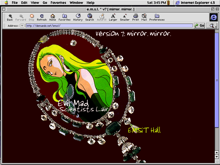This screenshot has width=220, height=165.
Task: Open the magnifier search dropdown beside Go
Action: (x=211, y=26)
